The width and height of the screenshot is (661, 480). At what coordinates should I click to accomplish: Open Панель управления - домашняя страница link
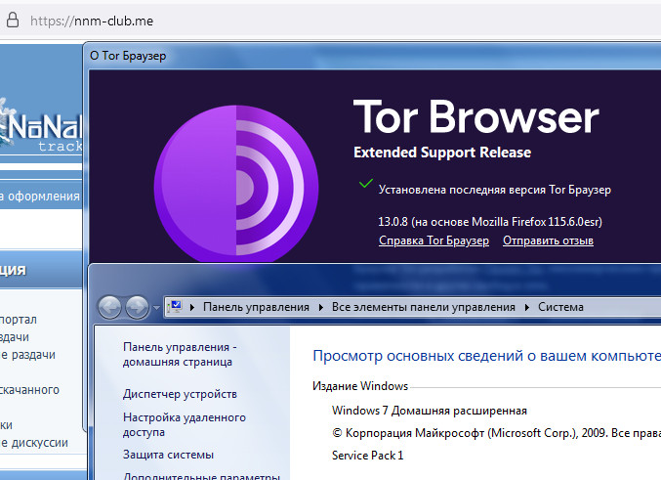click(180, 354)
